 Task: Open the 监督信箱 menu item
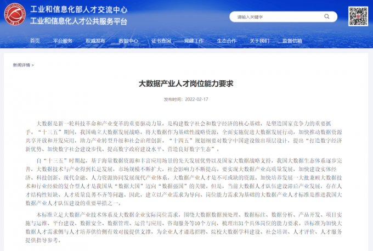292,41
